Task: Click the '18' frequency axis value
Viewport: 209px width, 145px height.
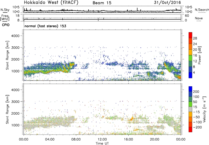Action: [x=18, y=16]
